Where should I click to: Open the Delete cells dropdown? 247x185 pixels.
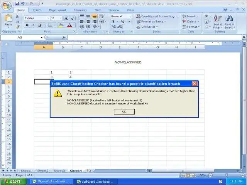(x=190, y=22)
